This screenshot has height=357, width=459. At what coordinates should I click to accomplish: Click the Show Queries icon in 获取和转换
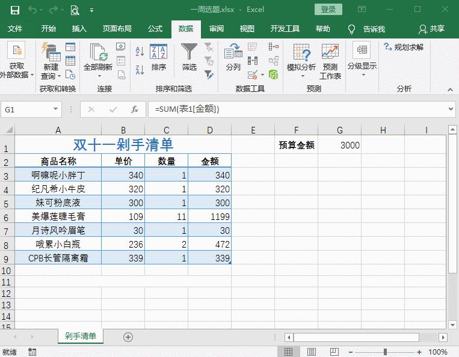(70, 47)
